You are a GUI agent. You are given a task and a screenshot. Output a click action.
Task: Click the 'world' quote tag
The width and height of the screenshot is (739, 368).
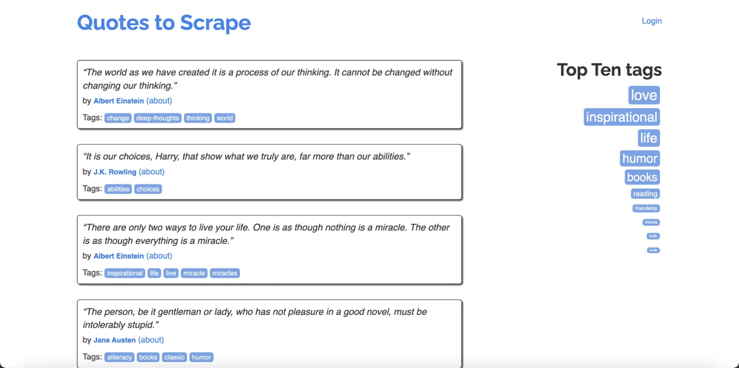click(225, 118)
